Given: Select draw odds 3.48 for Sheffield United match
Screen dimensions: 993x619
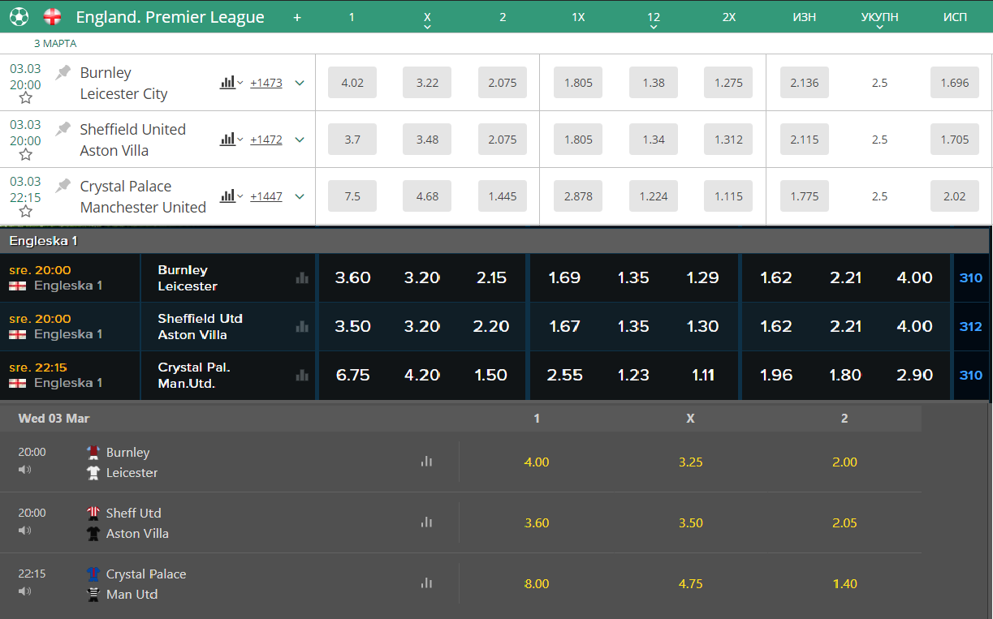Looking at the screenshot, I should pos(427,140).
